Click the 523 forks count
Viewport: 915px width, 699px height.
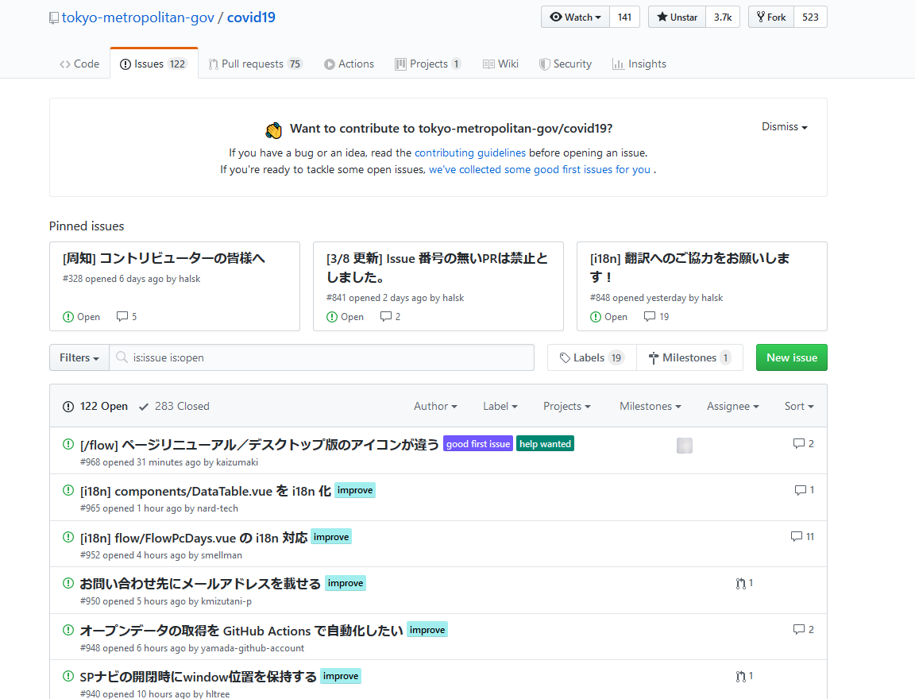tap(810, 17)
